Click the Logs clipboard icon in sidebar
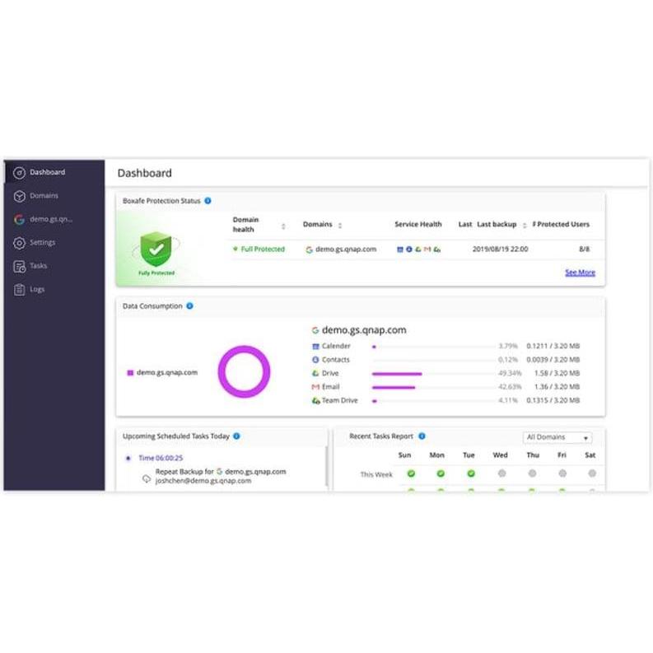Image resolution: width=653 pixels, height=653 pixels. point(19,289)
